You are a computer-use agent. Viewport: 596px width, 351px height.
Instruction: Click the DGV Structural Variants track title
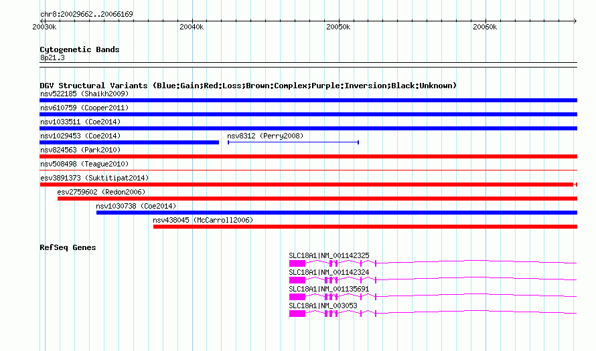248,86
